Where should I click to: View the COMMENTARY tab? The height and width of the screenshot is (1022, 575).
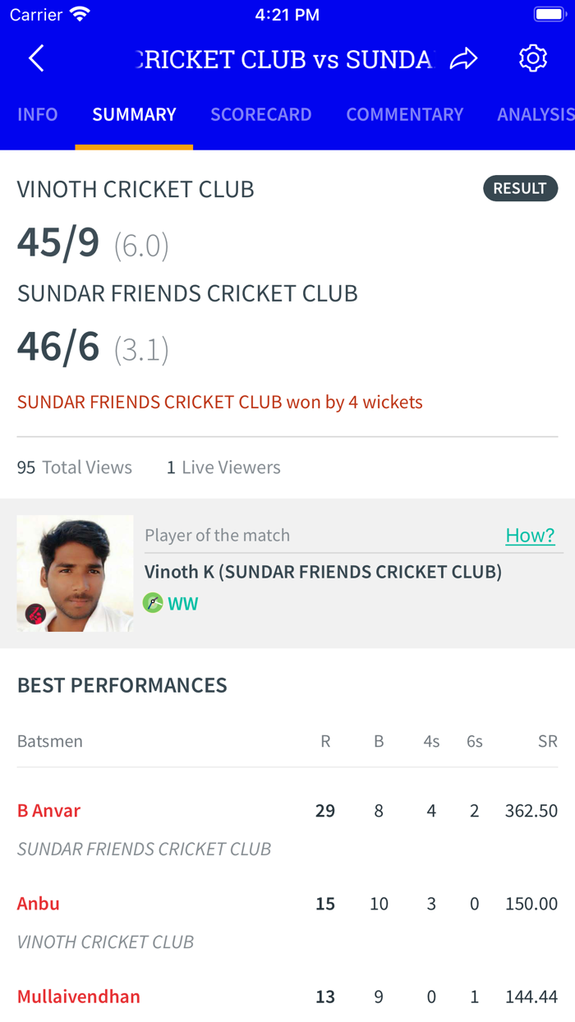[x=405, y=114]
